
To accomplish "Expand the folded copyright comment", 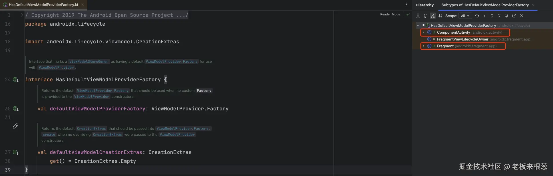I will [22, 15].
